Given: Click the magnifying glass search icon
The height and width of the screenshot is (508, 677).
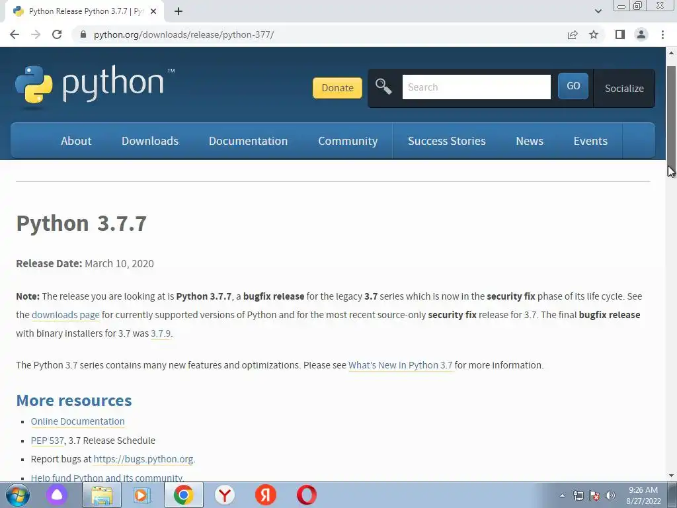Looking at the screenshot, I should coord(383,87).
